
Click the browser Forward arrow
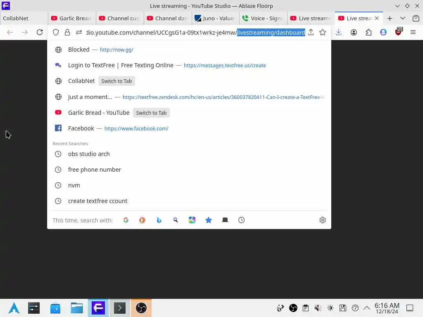24,32
